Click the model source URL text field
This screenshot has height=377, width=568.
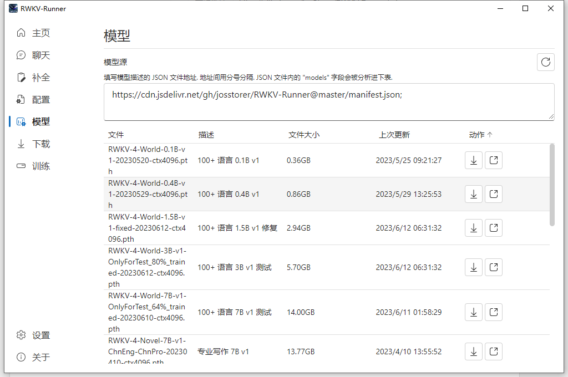tap(329, 102)
